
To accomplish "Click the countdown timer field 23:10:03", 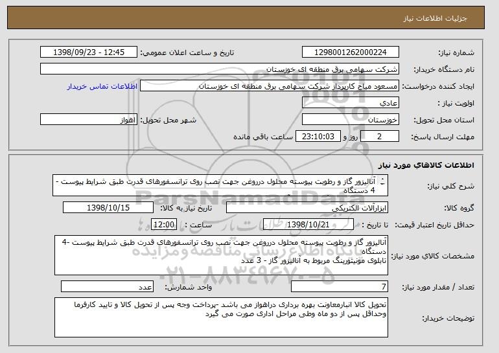I will point(318,137).
